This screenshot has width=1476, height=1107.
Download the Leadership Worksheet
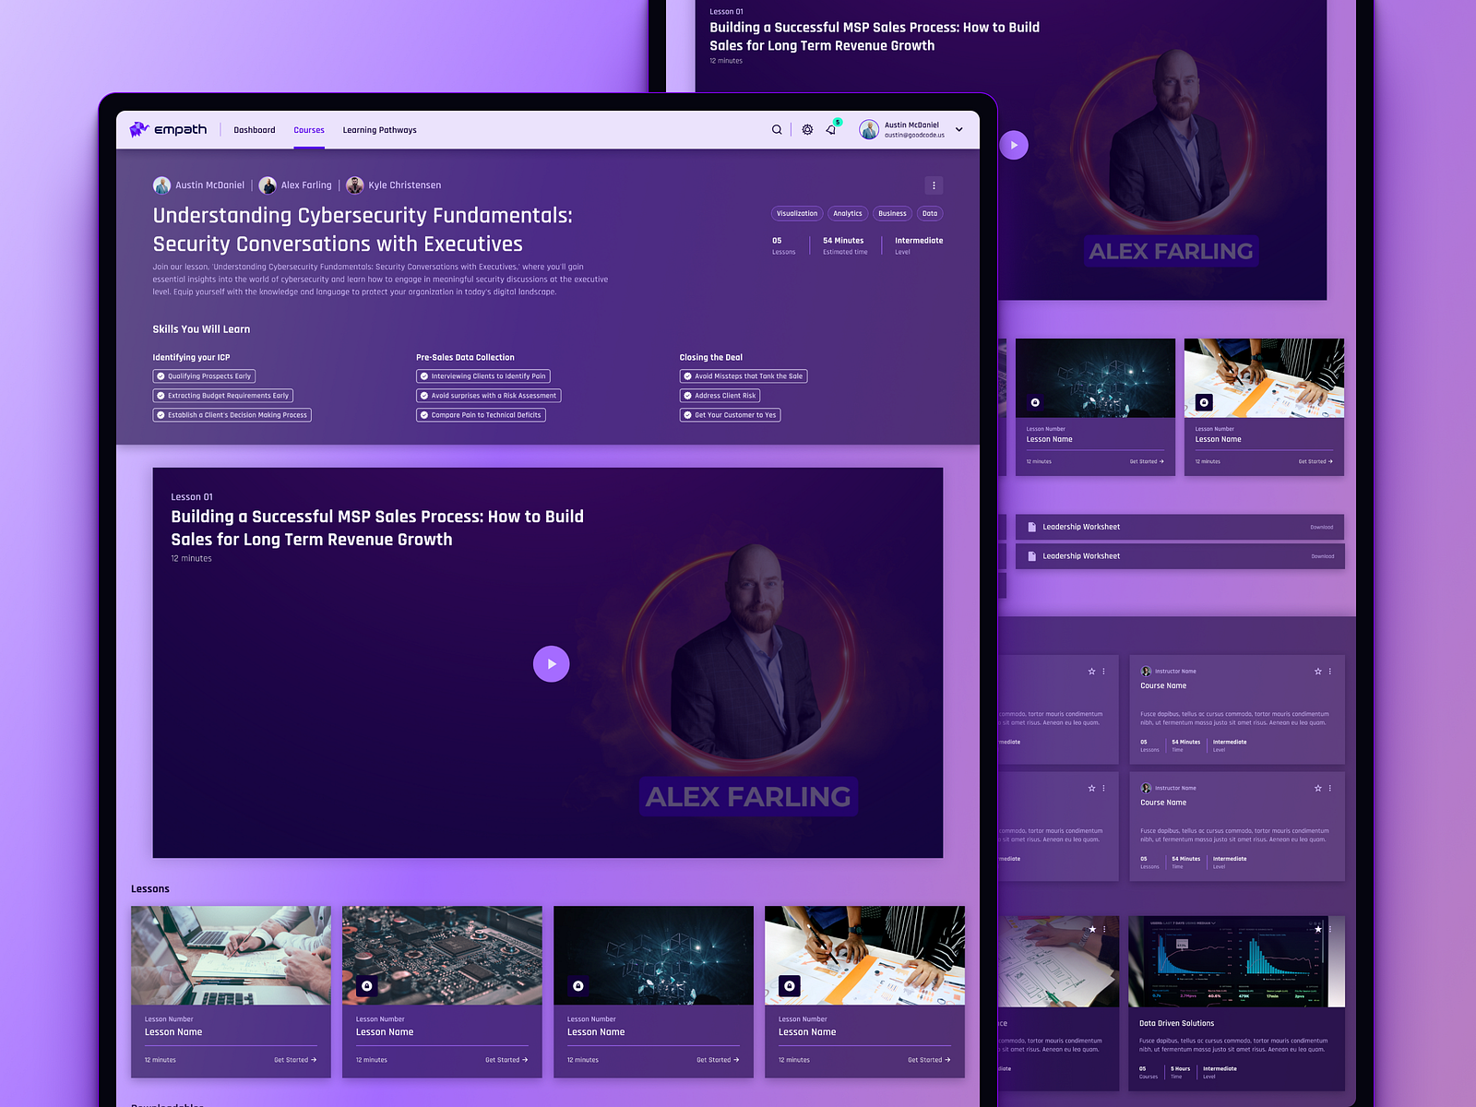[x=1321, y=527]
